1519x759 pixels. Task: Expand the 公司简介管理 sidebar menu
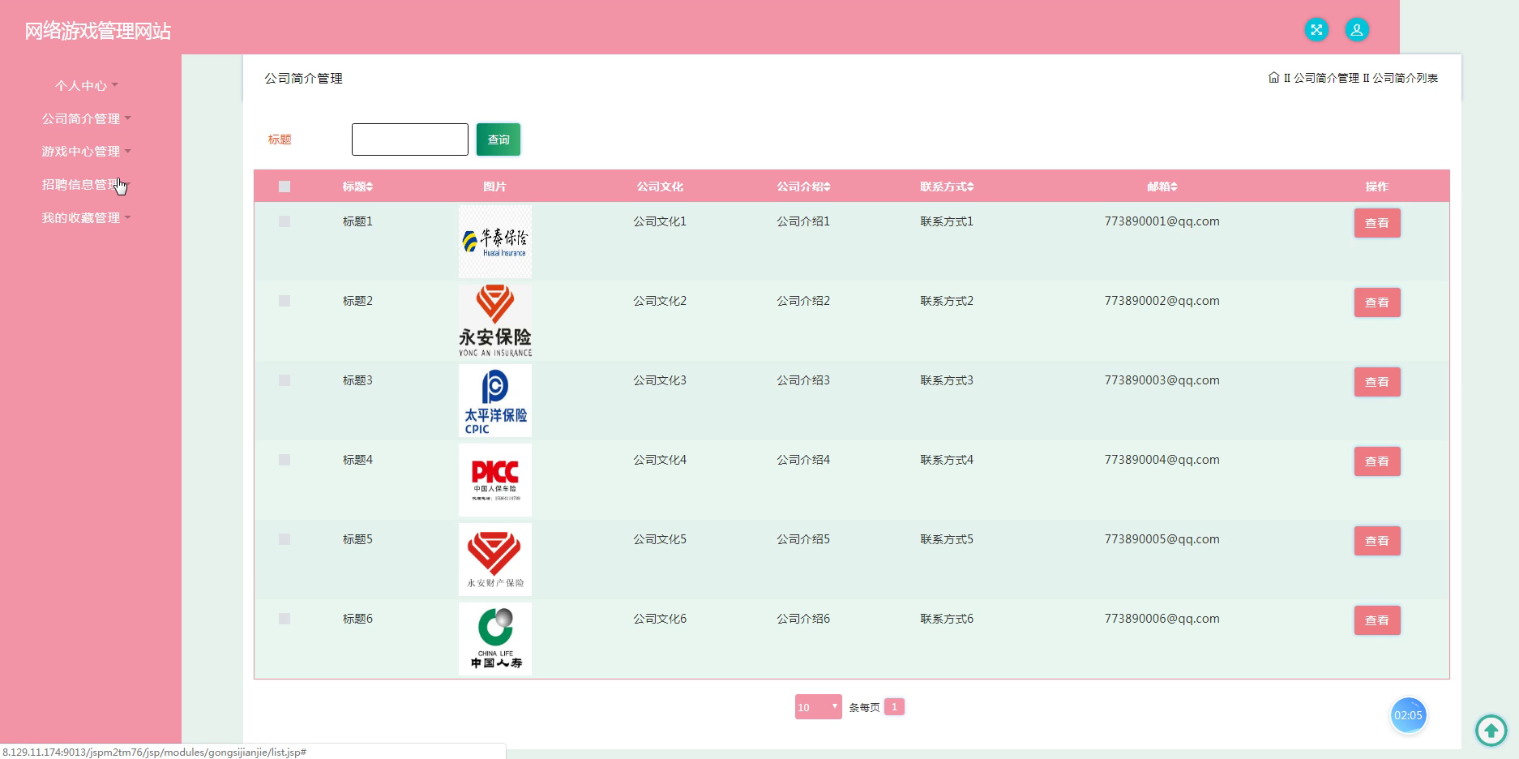[x=86, y=118]
